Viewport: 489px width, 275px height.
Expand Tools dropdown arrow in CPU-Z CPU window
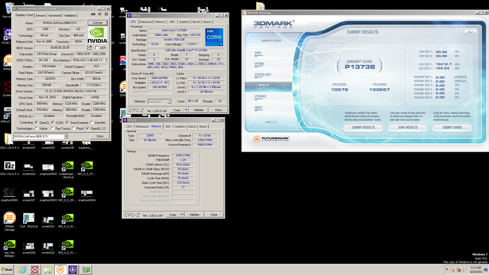pos(186,110)
